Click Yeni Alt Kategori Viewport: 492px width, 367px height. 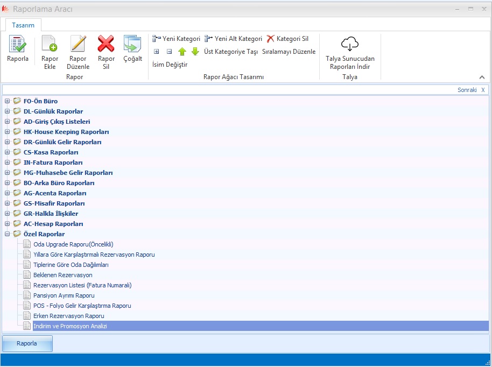pyautogui.click(x=233, y=39)
